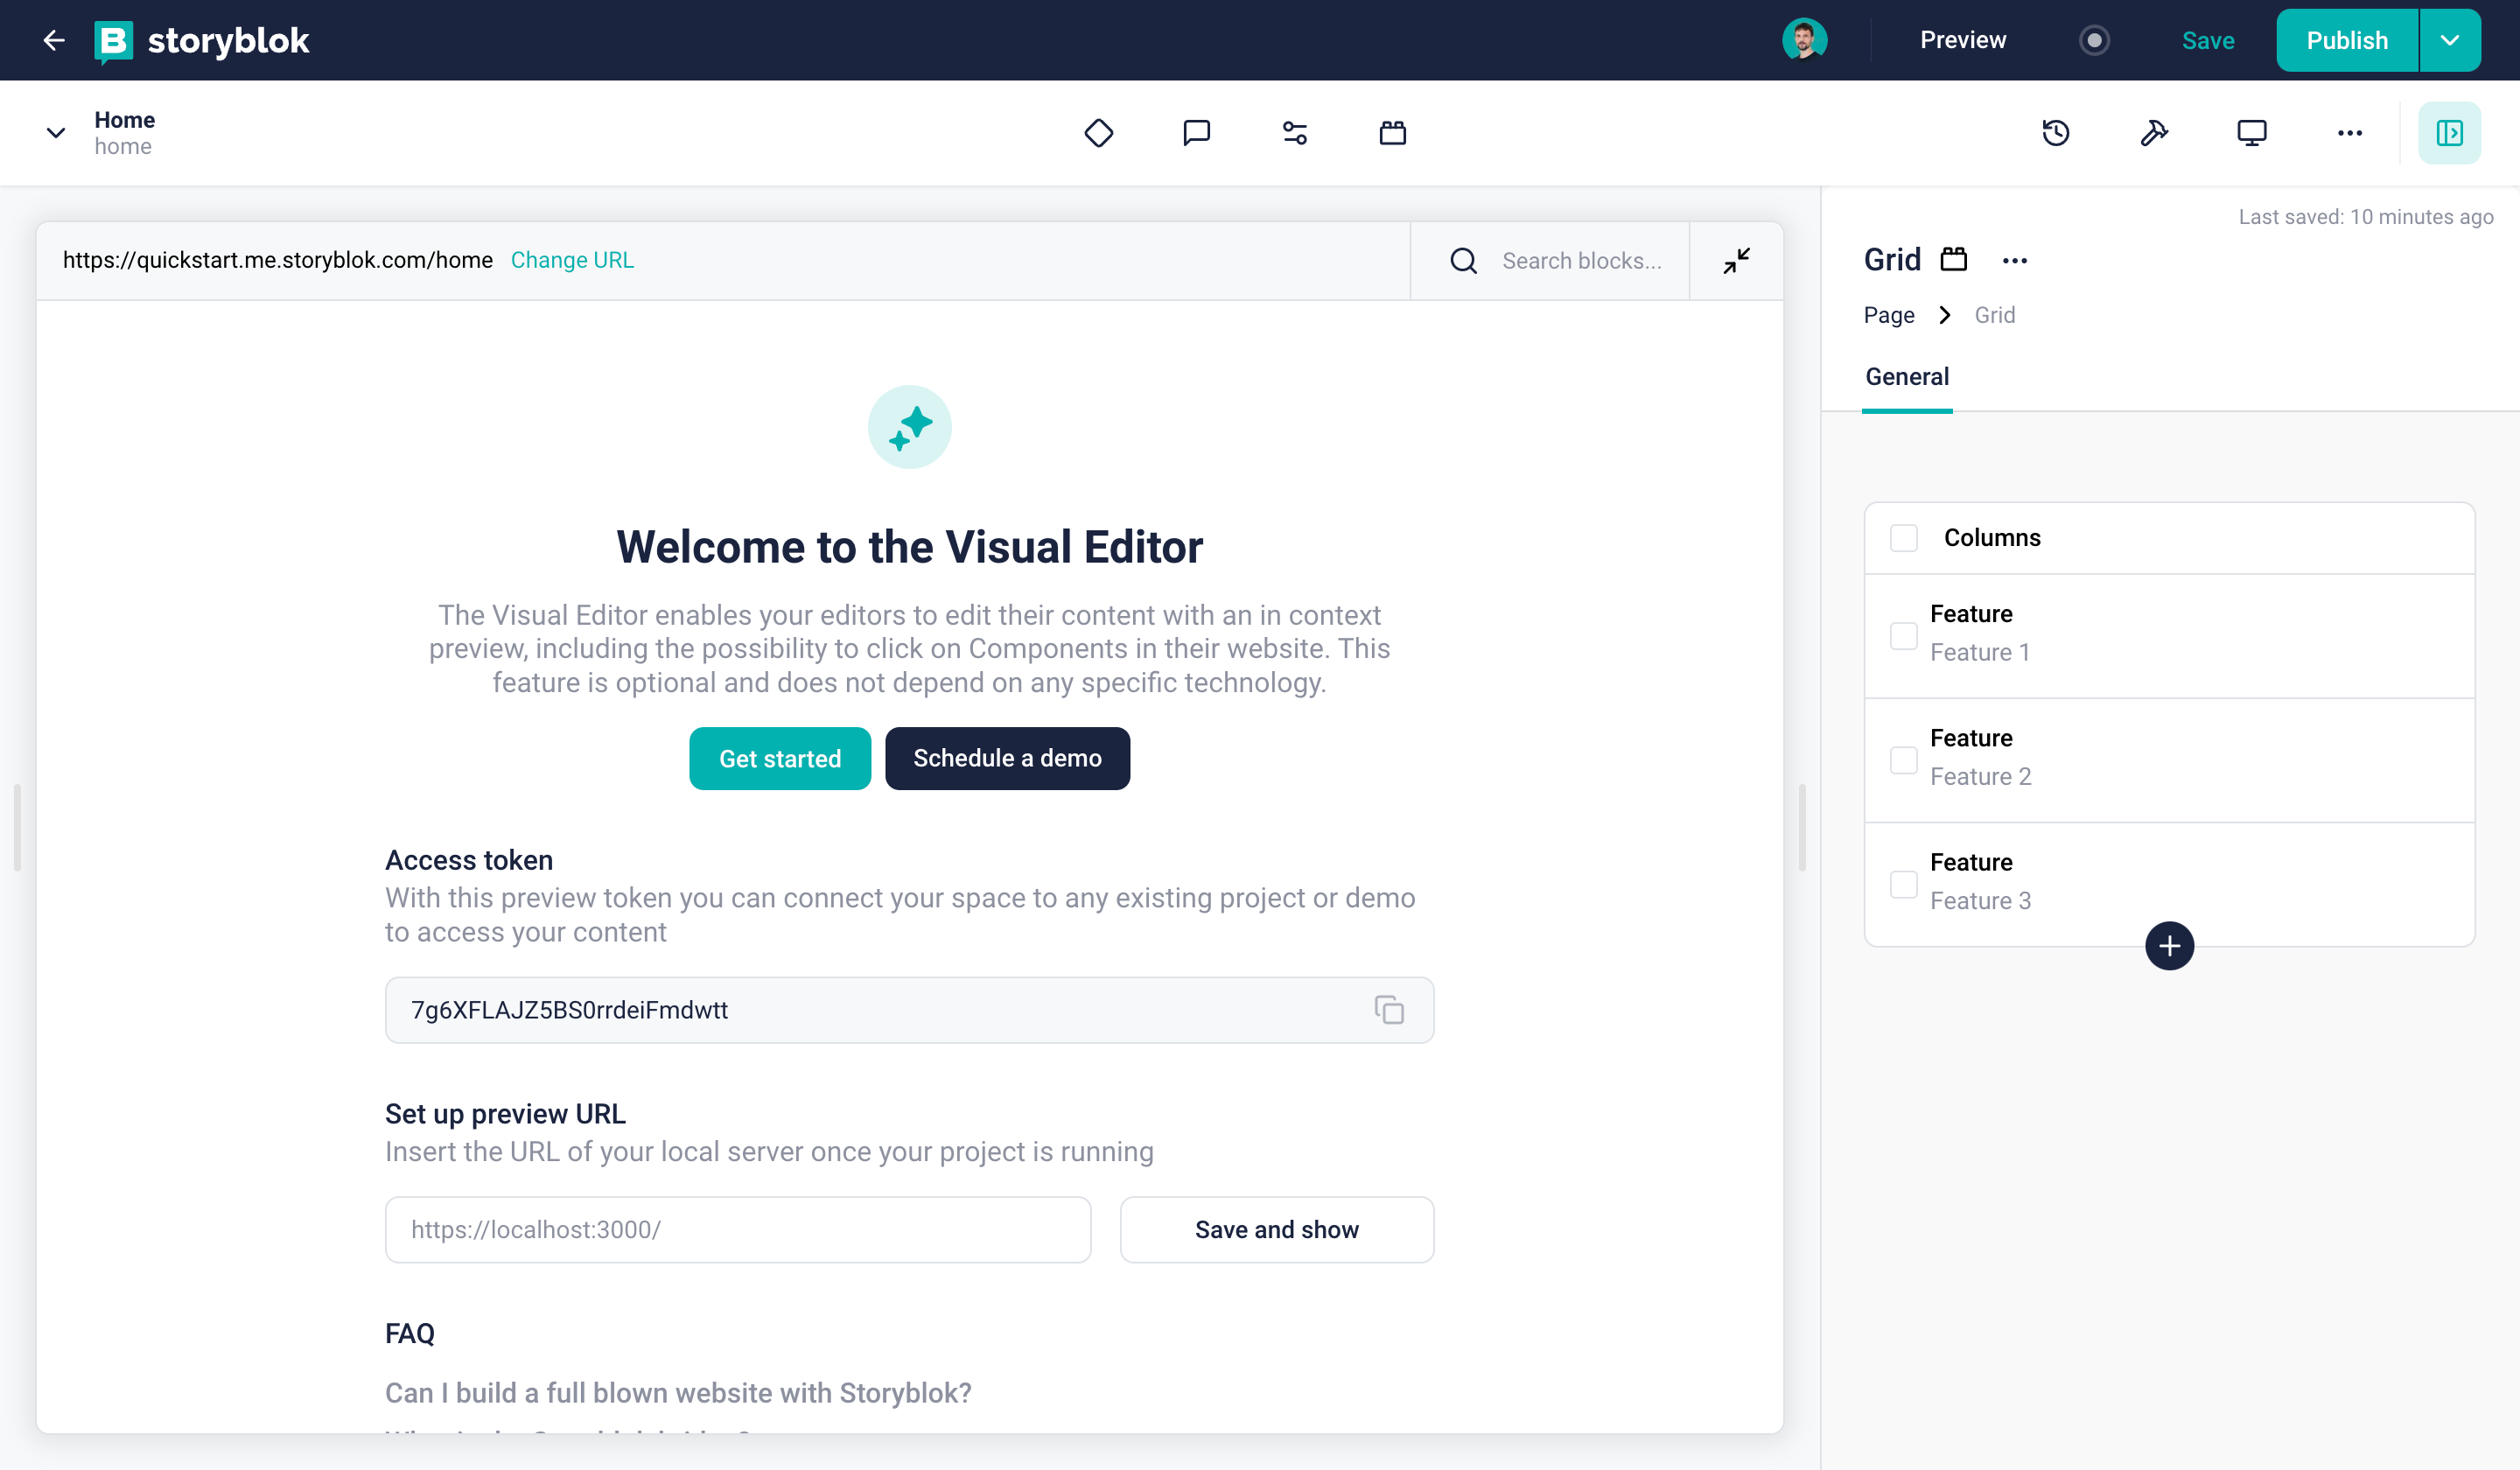
Task: Navigate to Page in breadcrumb
Action: pyautogui.click(x=1888, y=315)
